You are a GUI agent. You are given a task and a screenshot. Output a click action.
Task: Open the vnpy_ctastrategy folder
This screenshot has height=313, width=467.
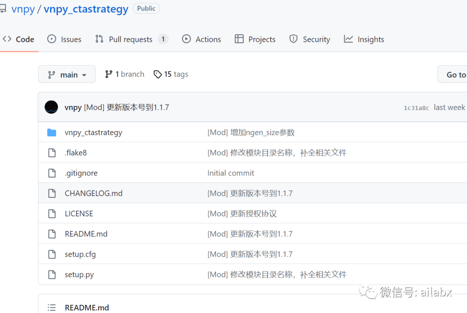[x=93, y=133]
